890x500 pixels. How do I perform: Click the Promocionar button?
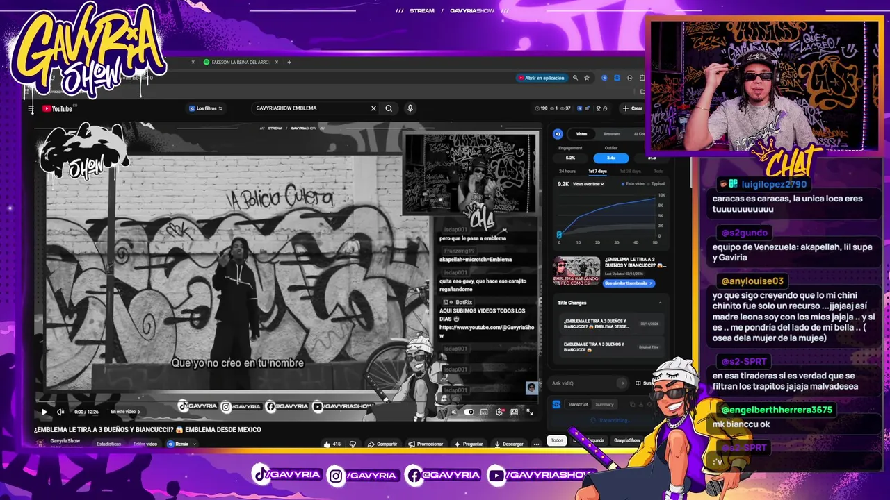click(x=426, y=444)
